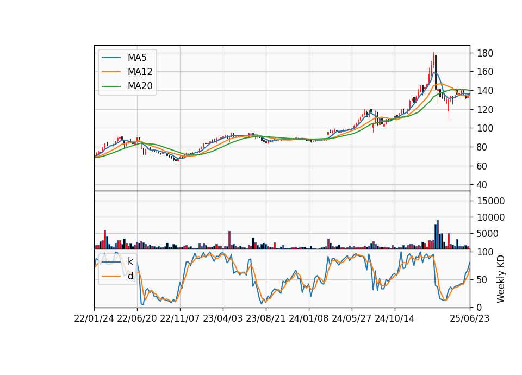Image resolution: width=522 pixels, height=375 pixels.
Task: Click the d legend label in KD panel
Action: point(130,276)
